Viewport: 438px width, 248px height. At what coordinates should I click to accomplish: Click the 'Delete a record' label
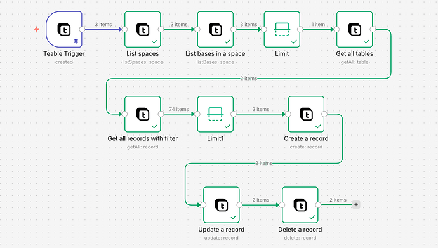(x=300, y=230)
